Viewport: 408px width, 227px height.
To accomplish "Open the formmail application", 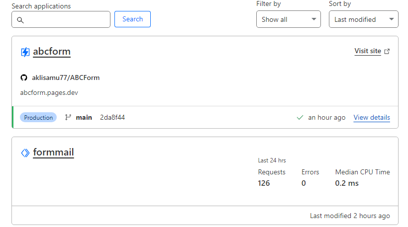I will [53, 152].
